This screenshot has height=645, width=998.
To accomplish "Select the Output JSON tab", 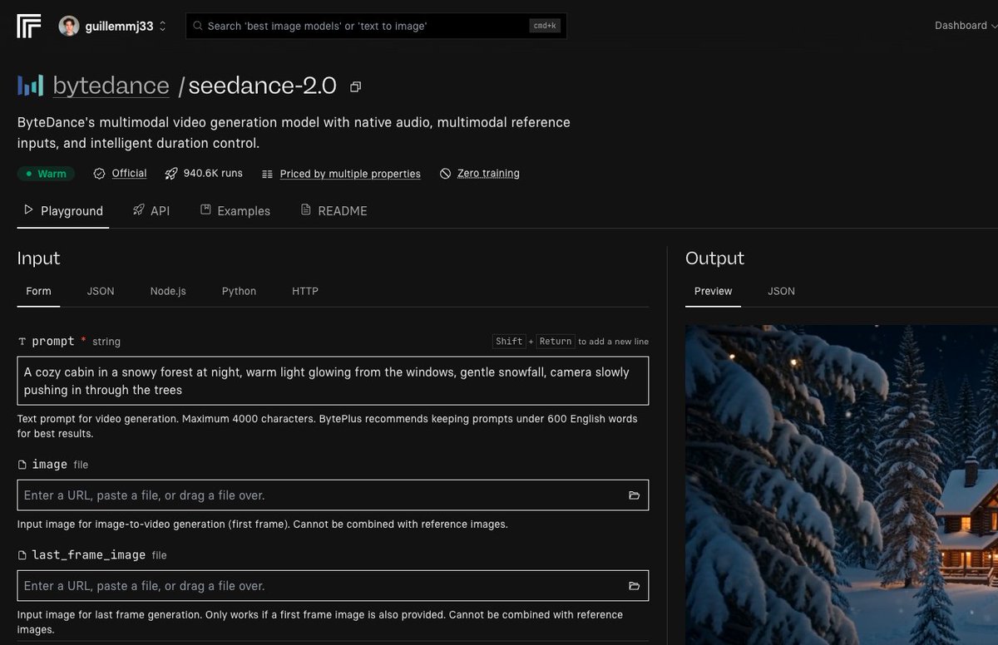I will [781, 291].
